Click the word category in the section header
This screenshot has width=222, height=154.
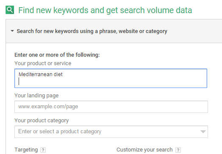156,31
